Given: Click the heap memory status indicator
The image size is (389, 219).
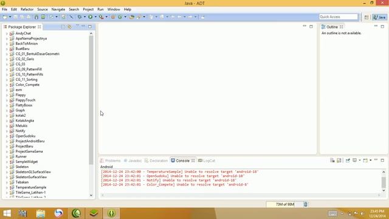Looking at the screenshot, I should tap(284, 204).
